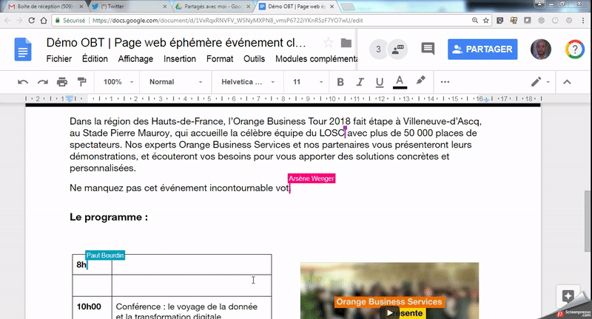Move document using folder icon
Screen dimensions: 592x319
click(x=346, y=43)
